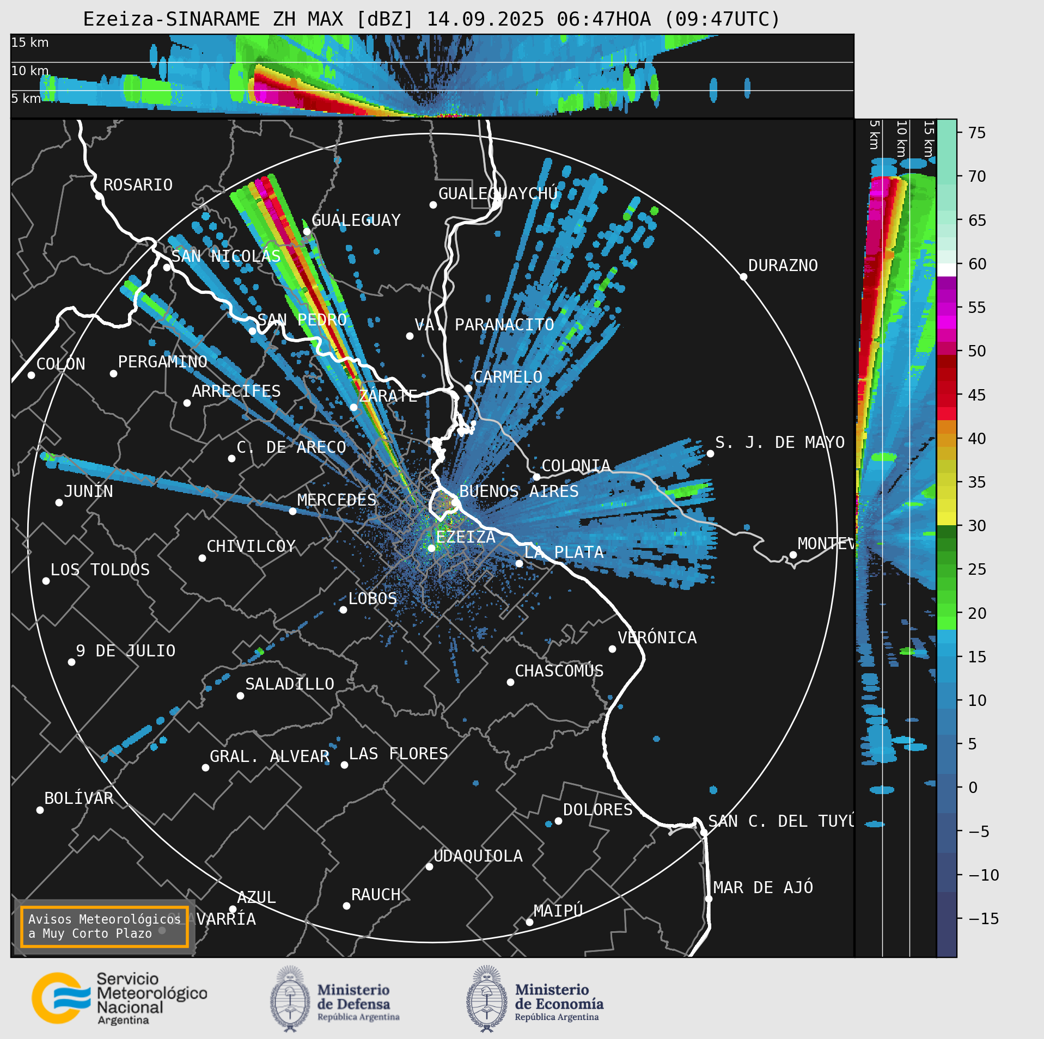The width and height of the screenshot is (1044, 1039).
Task: Click the CHIVILCOY city marker dot
Action: (202, 558)
